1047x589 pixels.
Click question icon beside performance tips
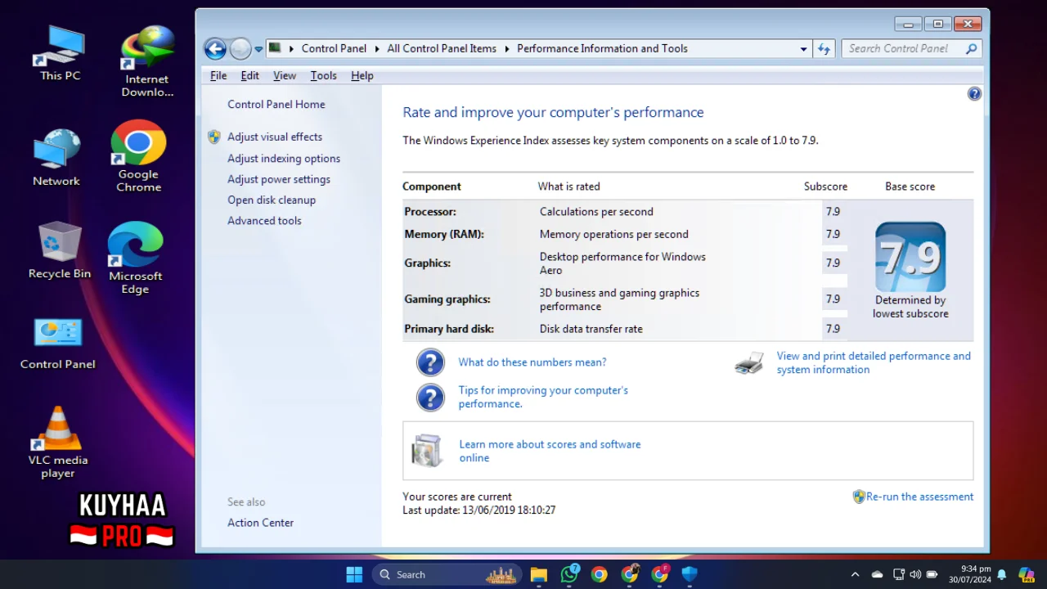pyautogui.click(x=430, y=398)
